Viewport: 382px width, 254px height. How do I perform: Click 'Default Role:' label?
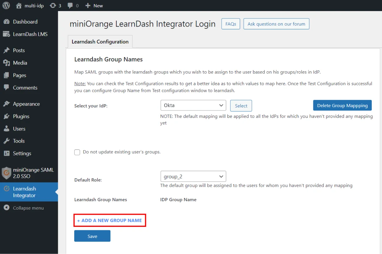pos(88,180)
